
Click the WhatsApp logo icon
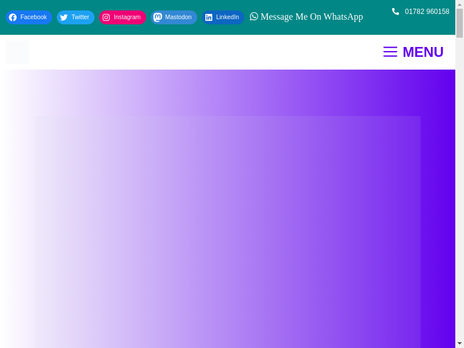click(x=254, y=16)
